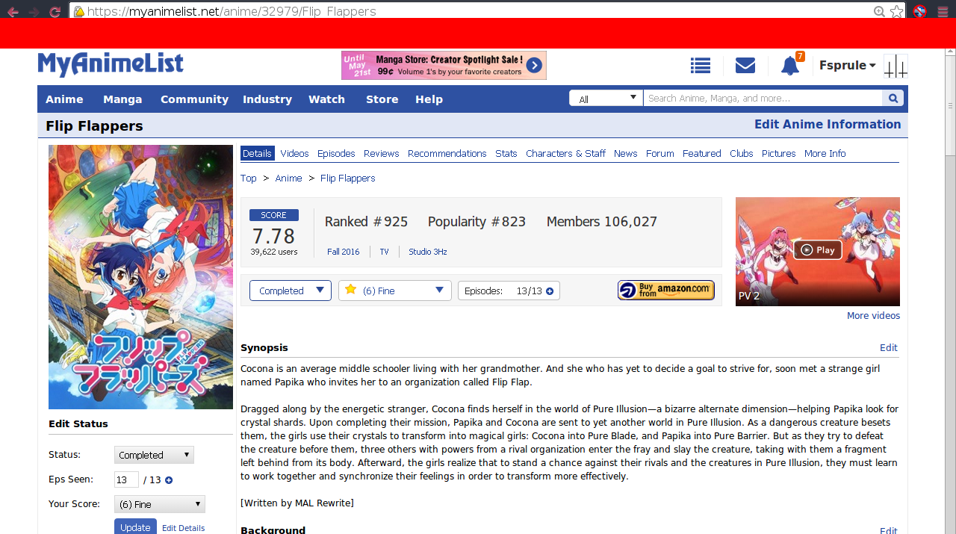Viewport: 956px width, 534px height.
Task: Switch to the Recommendations tab
Action: pyautogui.click(x=447, y=153)
